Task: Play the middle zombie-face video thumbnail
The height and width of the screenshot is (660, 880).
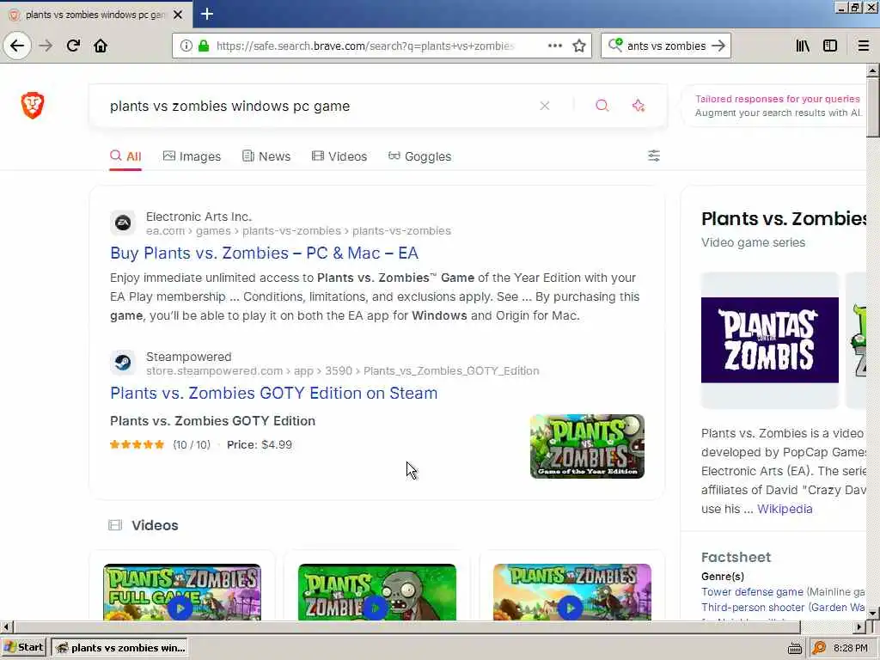Action: click(376, 592)
